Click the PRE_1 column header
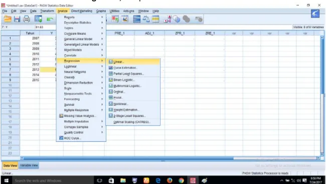 [119, 33]
